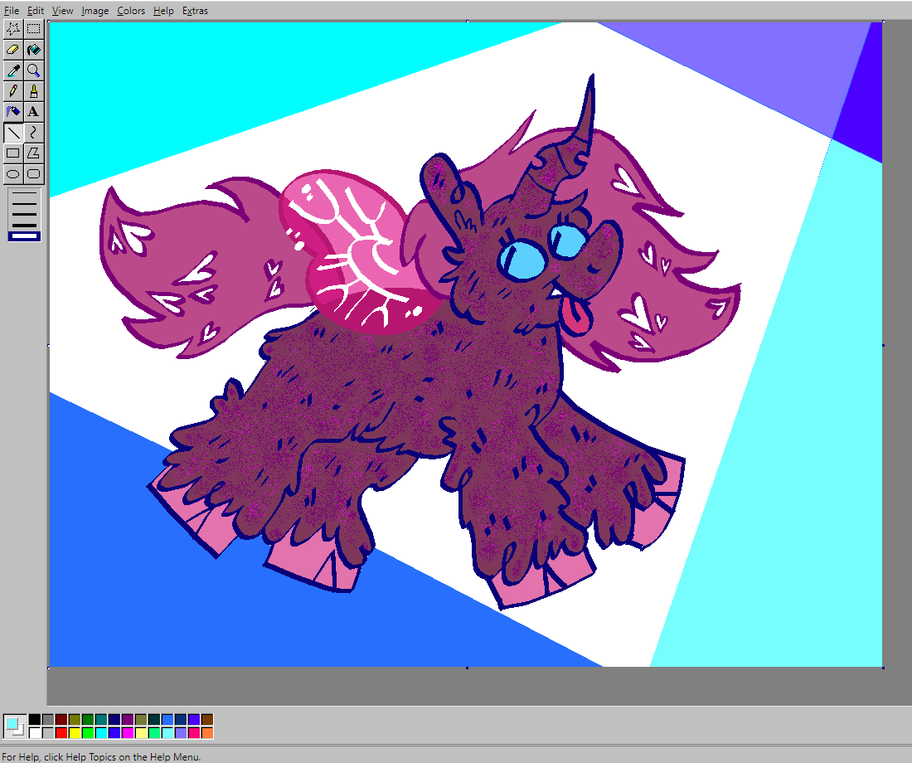The height and width of the screenshot is (763, 912).
Task: Select the Text tool
Action: point(34,112)
